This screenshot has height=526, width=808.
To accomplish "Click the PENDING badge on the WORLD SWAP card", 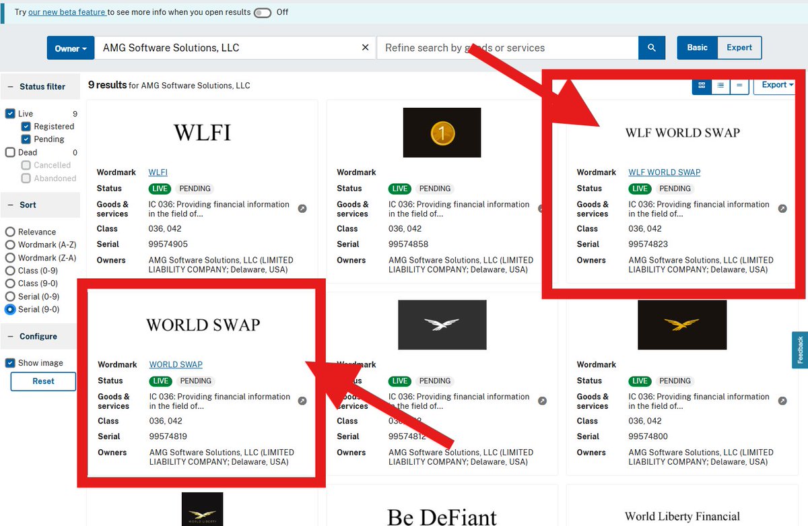I will coord(196,381).
